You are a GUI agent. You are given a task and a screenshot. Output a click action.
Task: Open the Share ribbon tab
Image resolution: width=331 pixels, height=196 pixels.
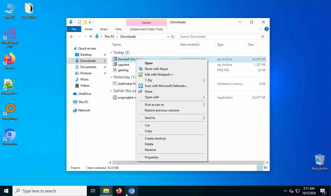(104, 29)
